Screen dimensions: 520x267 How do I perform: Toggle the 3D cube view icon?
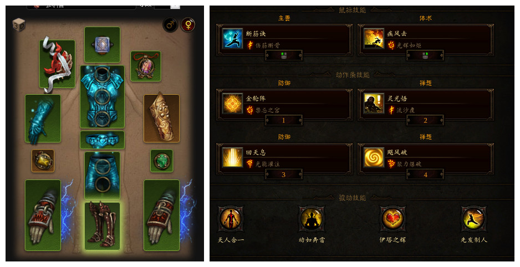pos(19,25)
